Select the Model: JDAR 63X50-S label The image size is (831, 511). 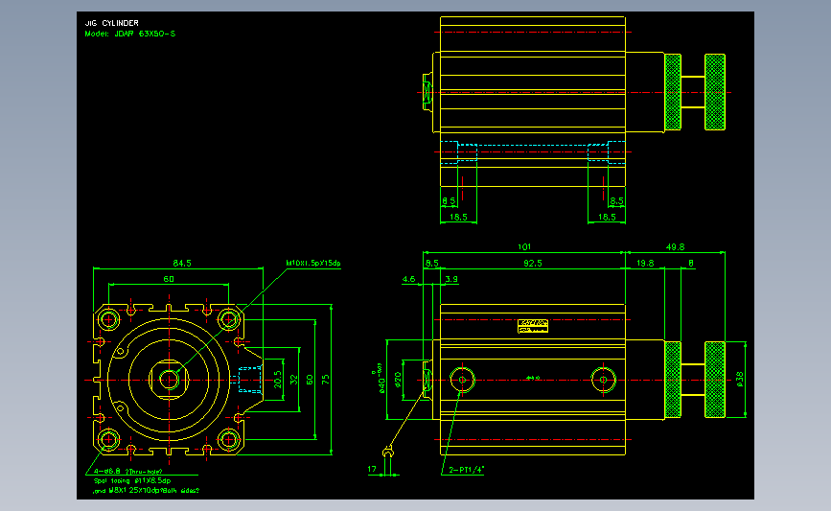[x=129, y=34]
